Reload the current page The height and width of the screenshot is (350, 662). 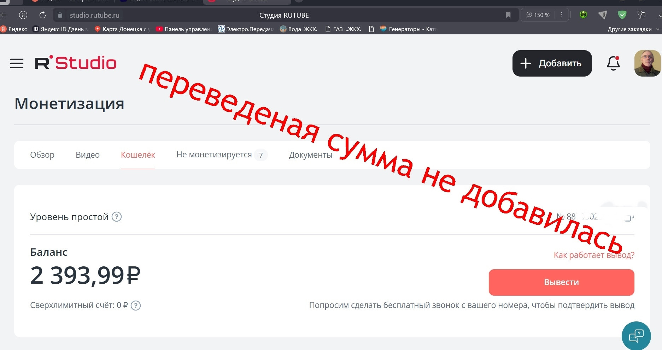click(42, 15)
